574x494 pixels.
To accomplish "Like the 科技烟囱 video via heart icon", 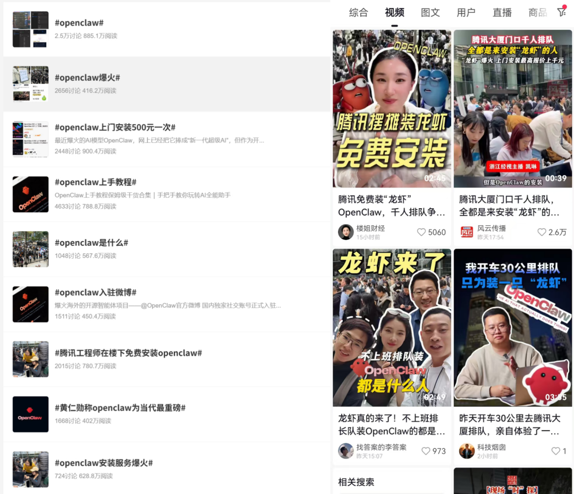I will (556, 451).
